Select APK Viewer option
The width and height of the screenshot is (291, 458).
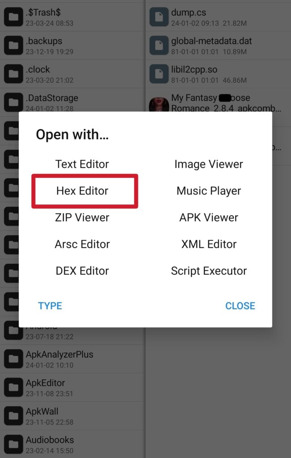[x=209, y=218]
